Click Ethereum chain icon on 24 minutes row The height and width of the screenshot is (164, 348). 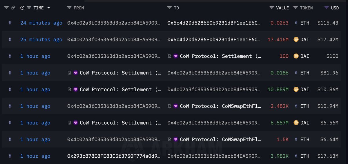(10, 23)
